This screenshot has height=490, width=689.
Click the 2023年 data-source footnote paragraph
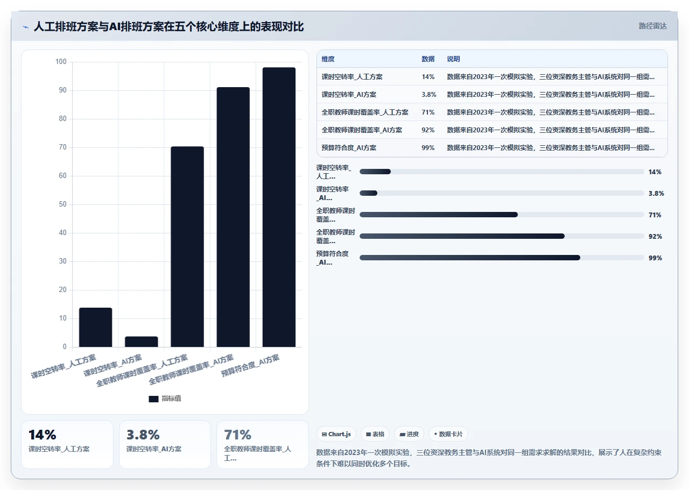click(489, 458)
